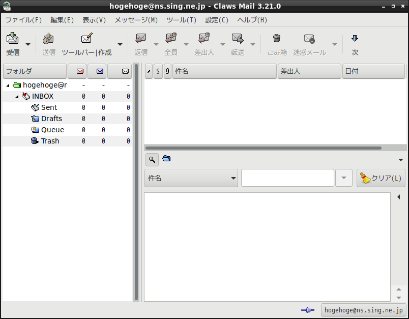Click the ツールバー|作成 compose icon
This screenshot has width=409, height=319.
(x=86, y=38)
